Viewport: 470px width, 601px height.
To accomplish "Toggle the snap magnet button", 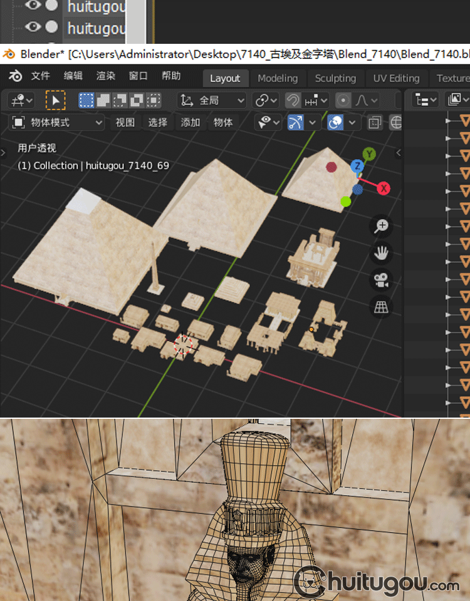I will (293, 100).
